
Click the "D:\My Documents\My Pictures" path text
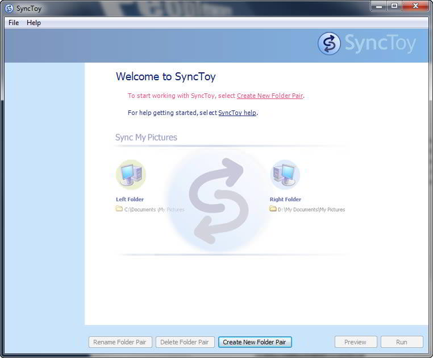tap(311, 209)
